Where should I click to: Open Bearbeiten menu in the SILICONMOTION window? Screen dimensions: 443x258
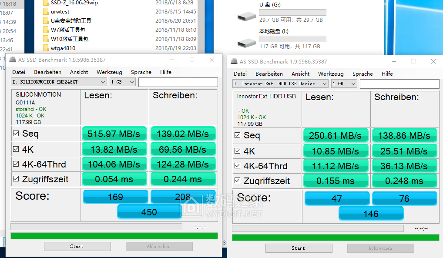(48, 72)
